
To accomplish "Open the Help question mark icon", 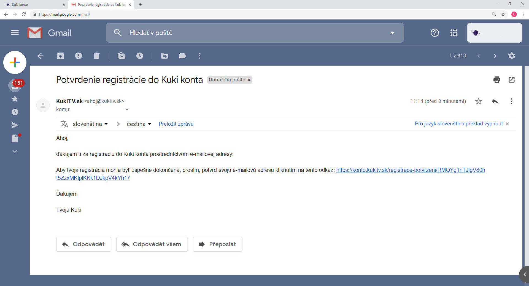I will point(435,33).
